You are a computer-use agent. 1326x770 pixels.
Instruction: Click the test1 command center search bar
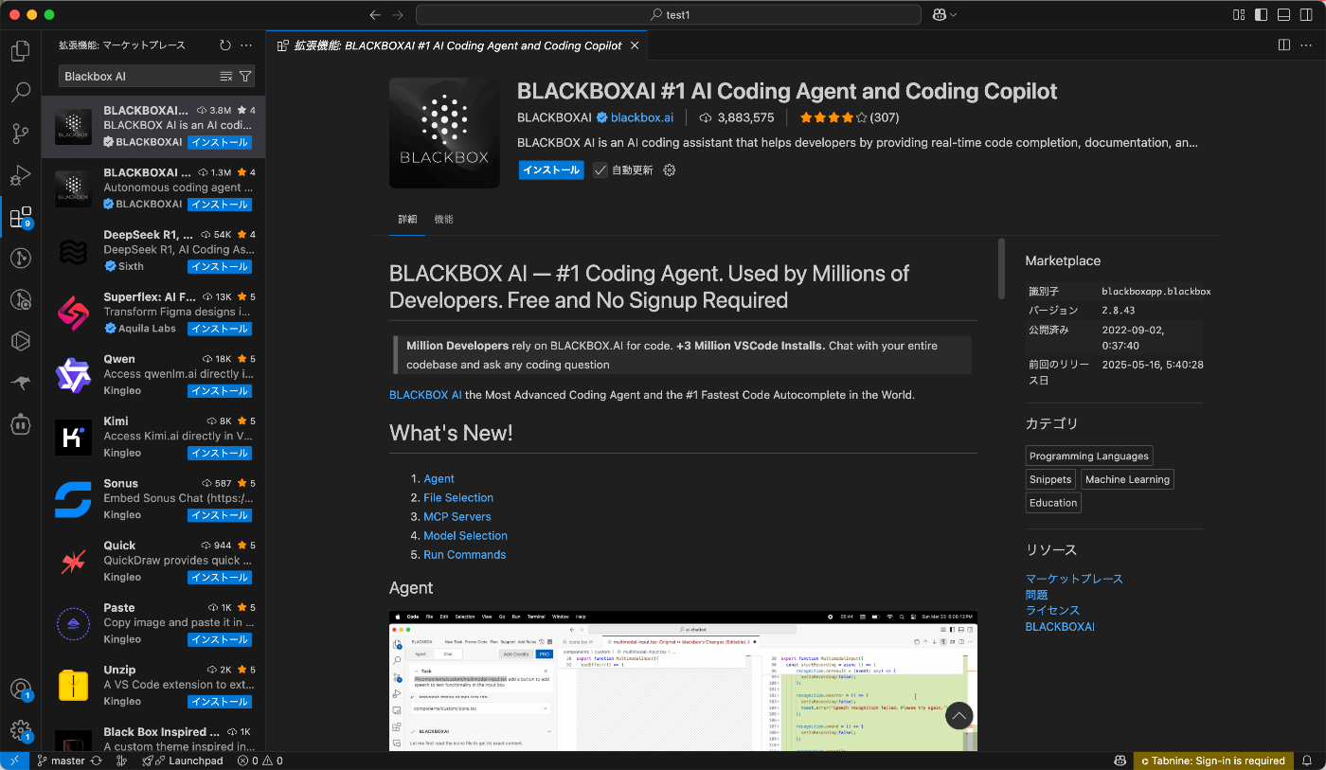point(668,14)
